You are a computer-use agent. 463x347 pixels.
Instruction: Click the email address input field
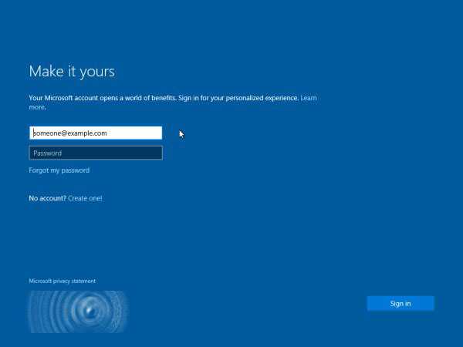(96, 133)
